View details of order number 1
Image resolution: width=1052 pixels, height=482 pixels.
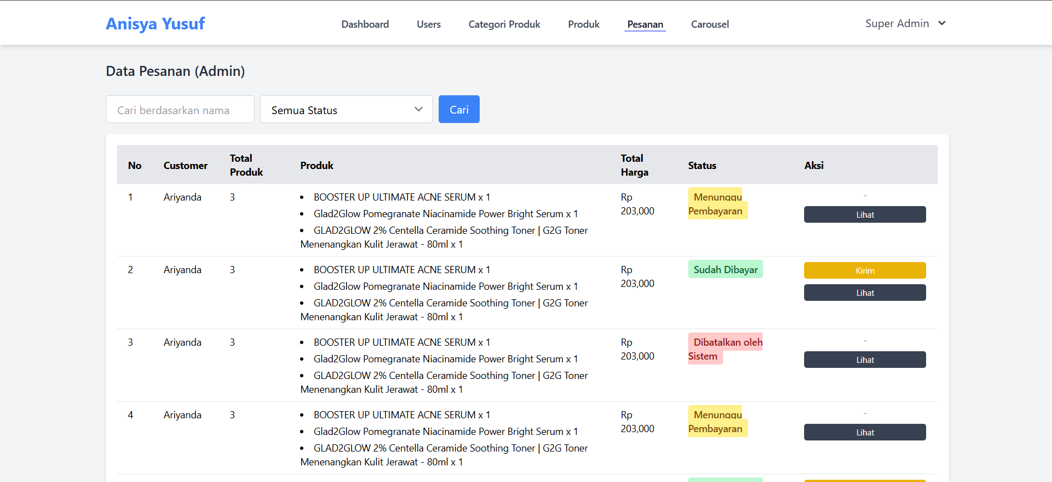(865, 214)
